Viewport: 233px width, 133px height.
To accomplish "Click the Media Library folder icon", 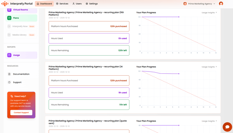I will pyautogui.click(x=9, y=35).
